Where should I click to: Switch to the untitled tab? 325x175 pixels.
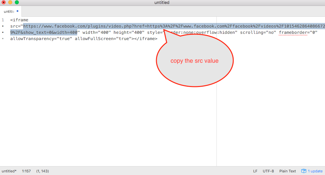coord(9,11)
